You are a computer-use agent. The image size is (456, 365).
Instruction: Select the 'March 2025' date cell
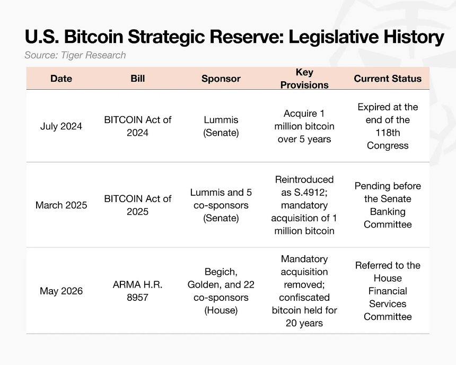[61, 205]
